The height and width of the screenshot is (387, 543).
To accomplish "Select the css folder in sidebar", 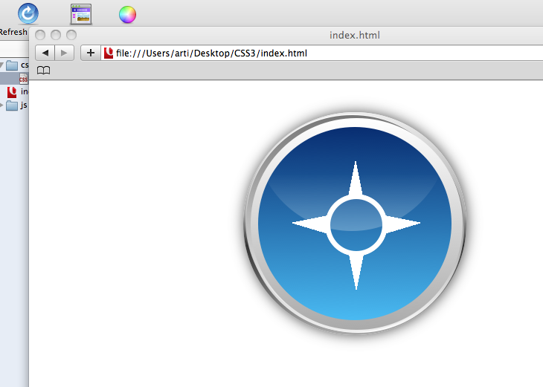I will pos(13,65).
